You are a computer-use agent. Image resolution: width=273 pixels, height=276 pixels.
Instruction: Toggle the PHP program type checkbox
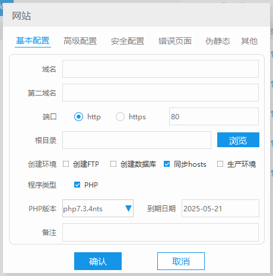point(77,185)
